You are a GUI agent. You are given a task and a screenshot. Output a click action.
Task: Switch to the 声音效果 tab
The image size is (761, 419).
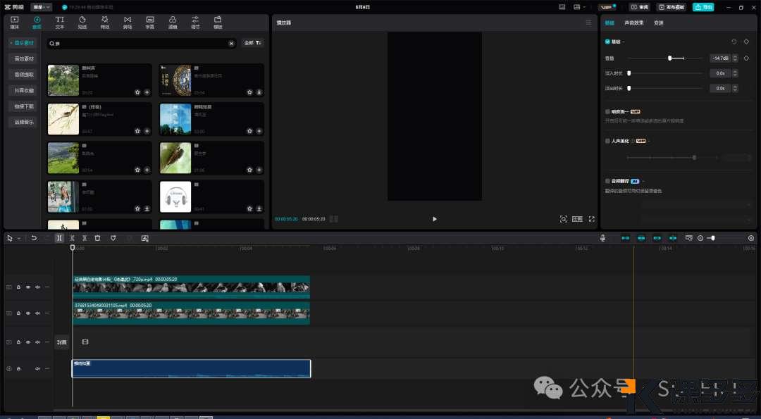[633, 23]
